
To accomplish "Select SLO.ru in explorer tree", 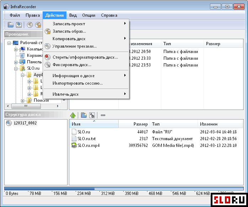I will 33,68.
